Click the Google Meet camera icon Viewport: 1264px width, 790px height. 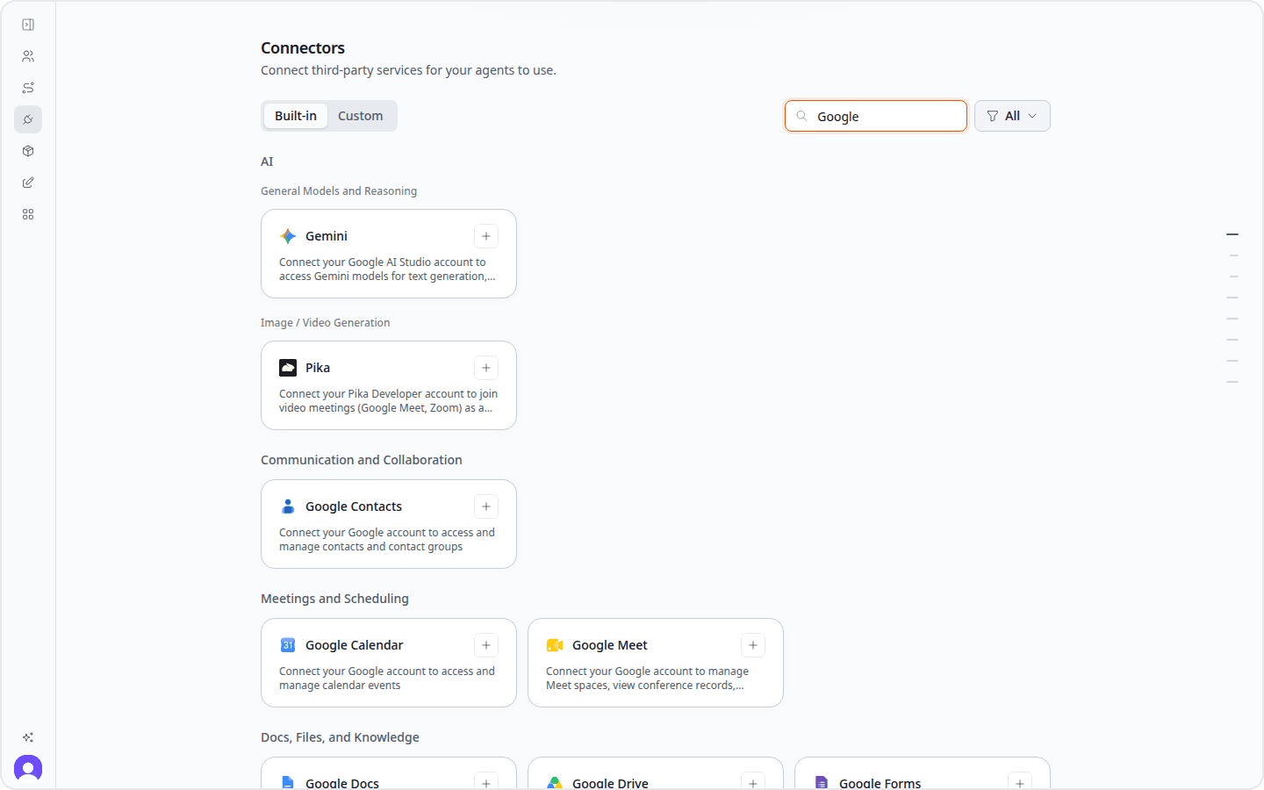pos(555,645)
